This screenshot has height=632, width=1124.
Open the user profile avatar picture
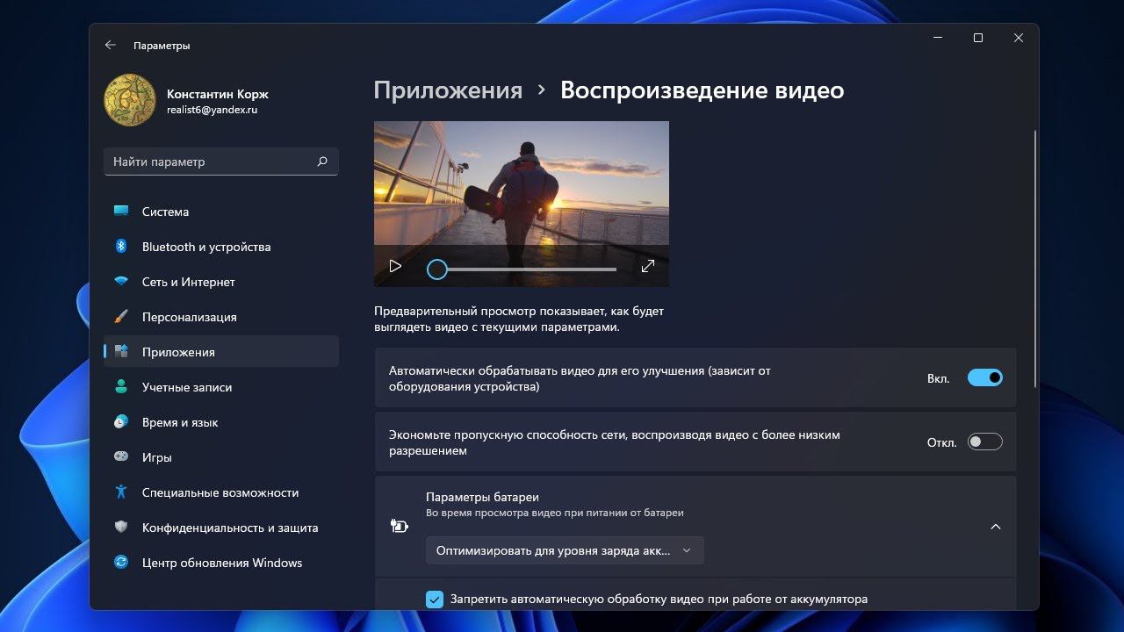coord(130,101)
